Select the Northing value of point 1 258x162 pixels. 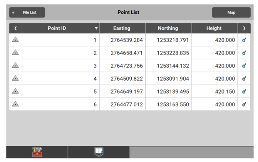(x=173, y=40)
